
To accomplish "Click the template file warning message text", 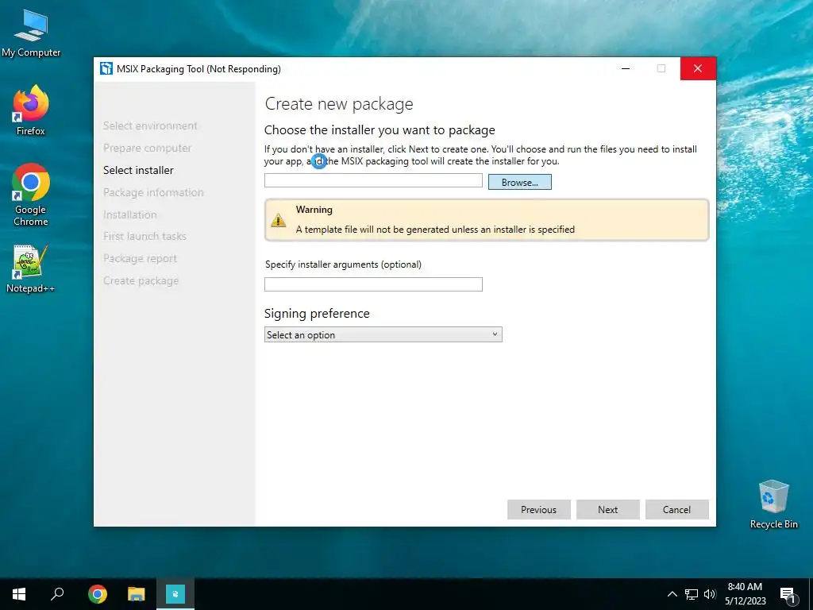I will pyautogui.click(x=435, y=230).
